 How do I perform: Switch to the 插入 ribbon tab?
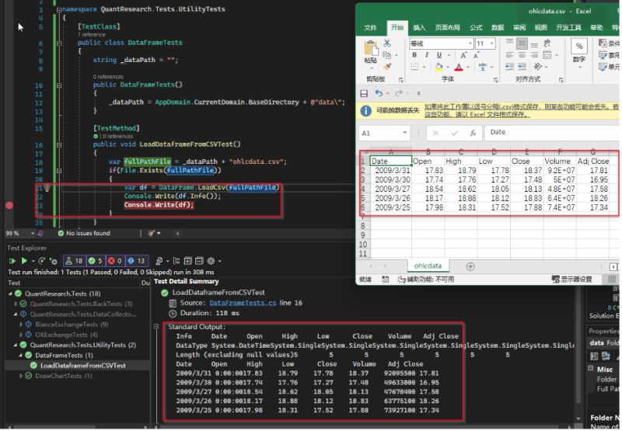click(419, 27)
